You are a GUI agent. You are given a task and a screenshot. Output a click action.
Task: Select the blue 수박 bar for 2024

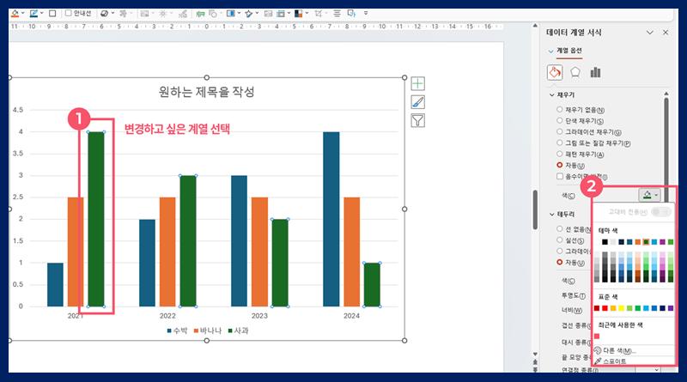pyautogui.click(x=331, y=219)
